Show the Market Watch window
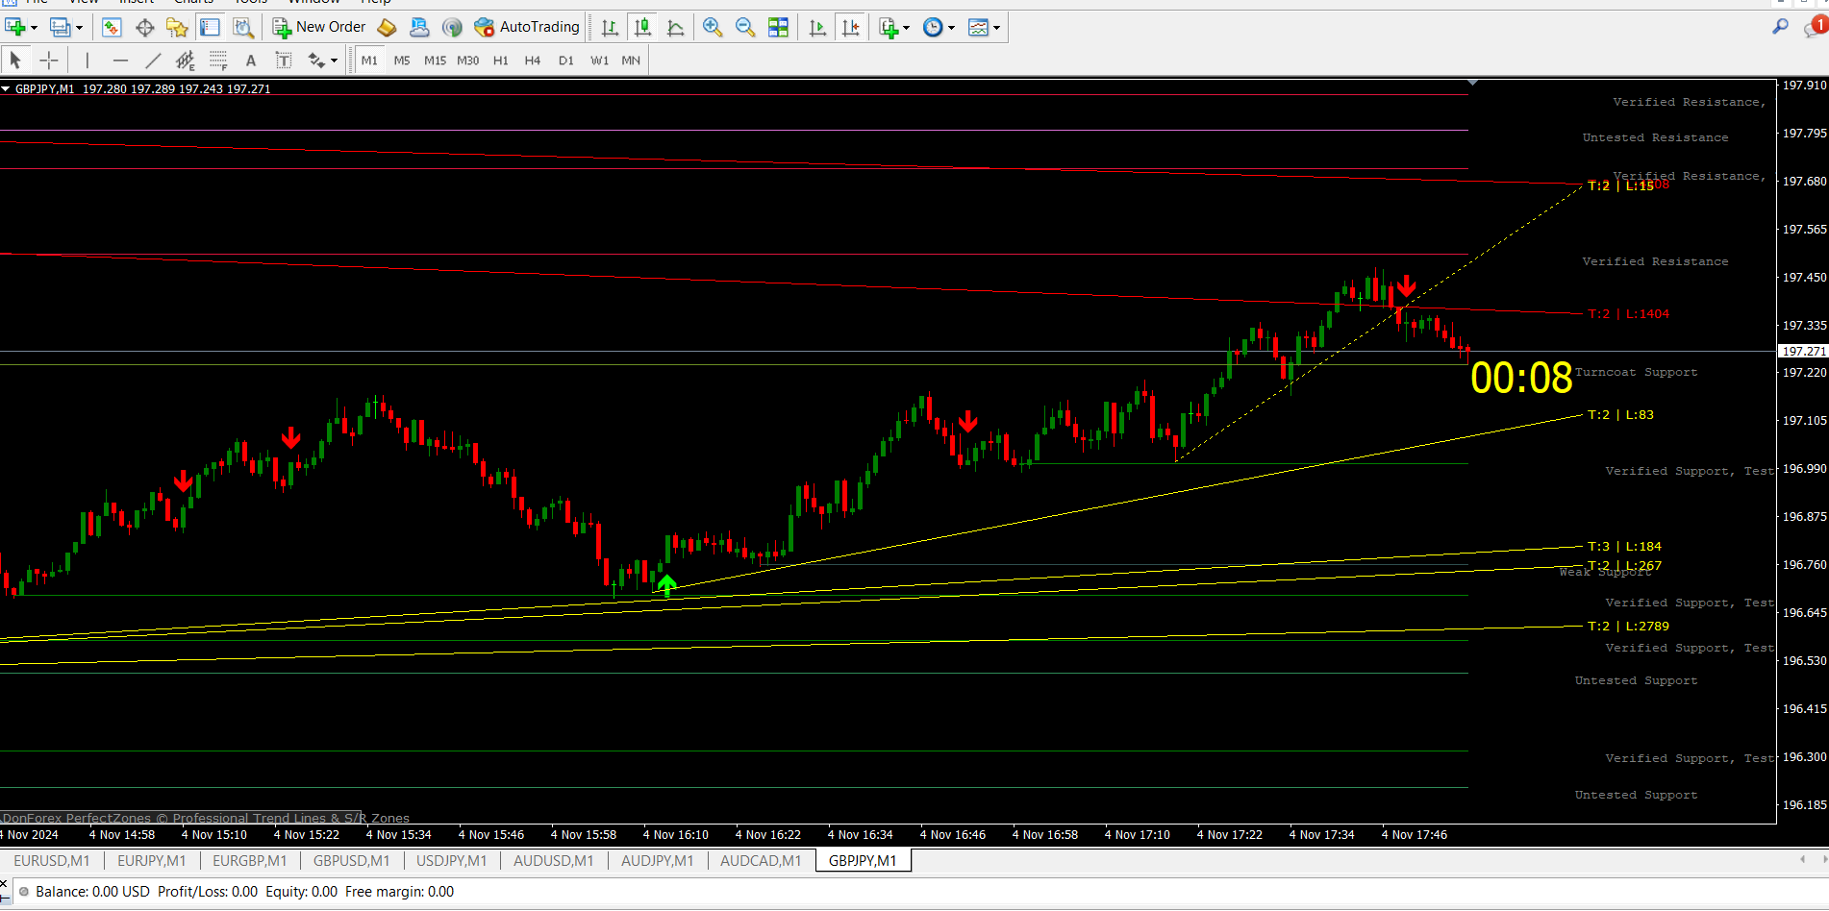The width and height of the screenshot is (1829, 911). tap(112, 27)
